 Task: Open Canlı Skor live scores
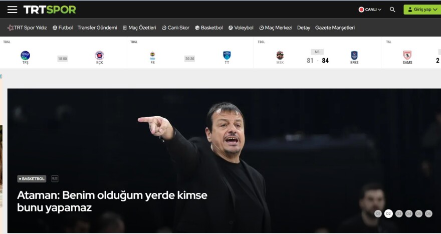[175, 28]
